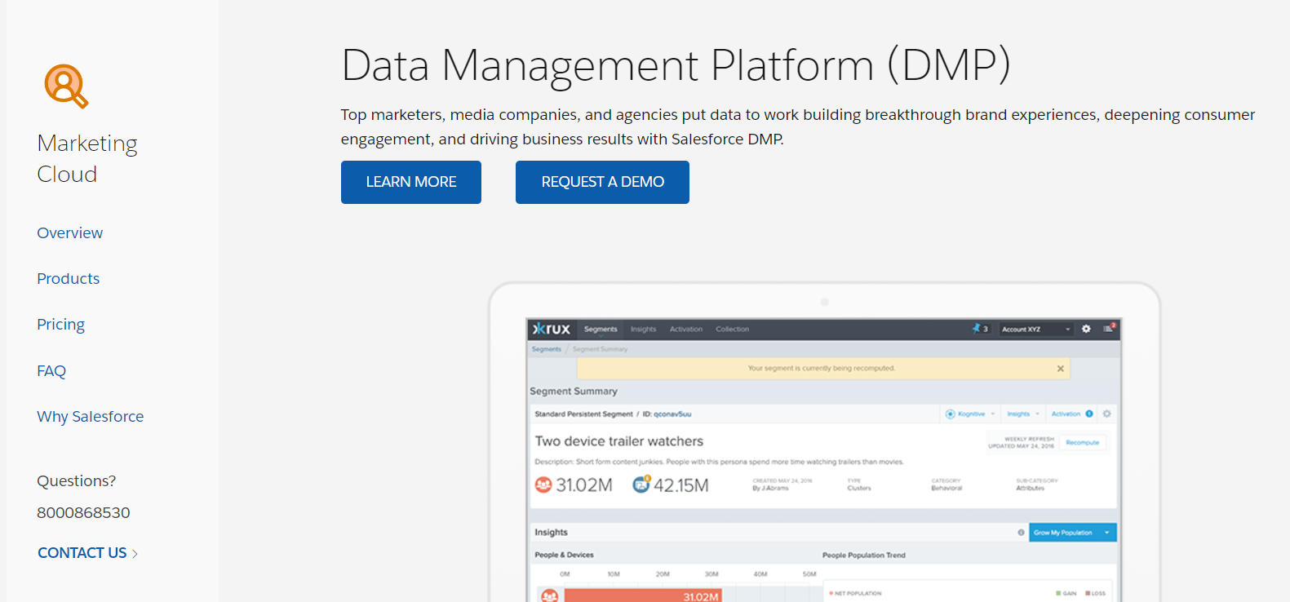This screenshot has height=602, width=1290.
Task: Open the FAQ sidebar link
Action: 51,371
